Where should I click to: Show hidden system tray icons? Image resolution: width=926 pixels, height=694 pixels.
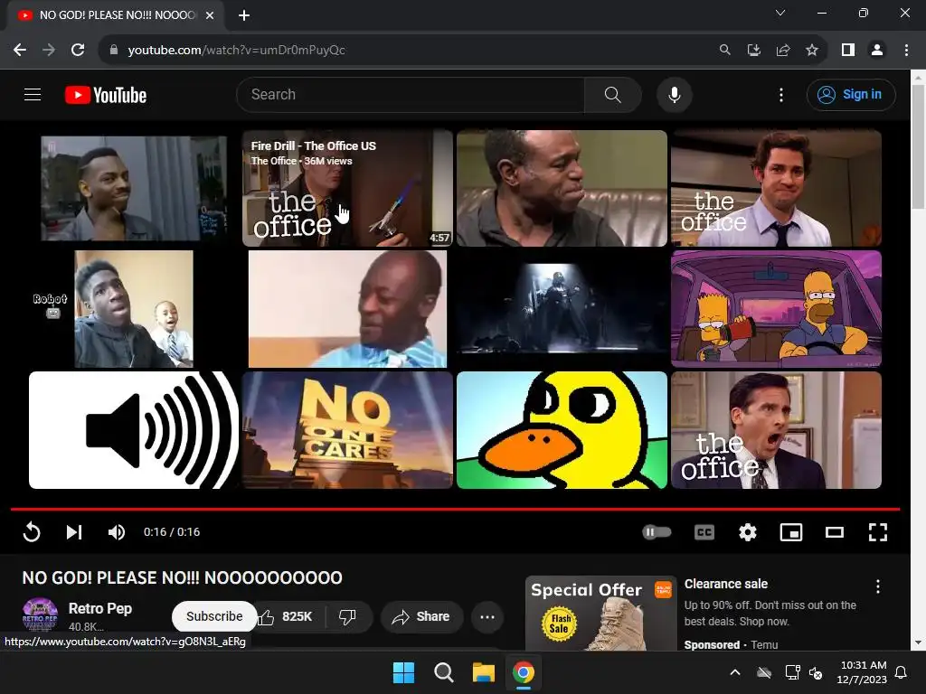[734, 672]
